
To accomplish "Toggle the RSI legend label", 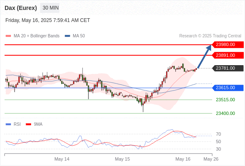I will tap(17, 124).
